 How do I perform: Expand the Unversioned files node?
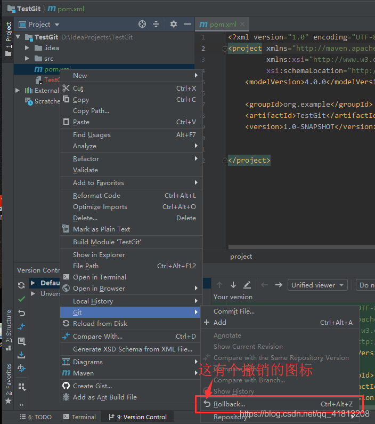coord(33,294)
